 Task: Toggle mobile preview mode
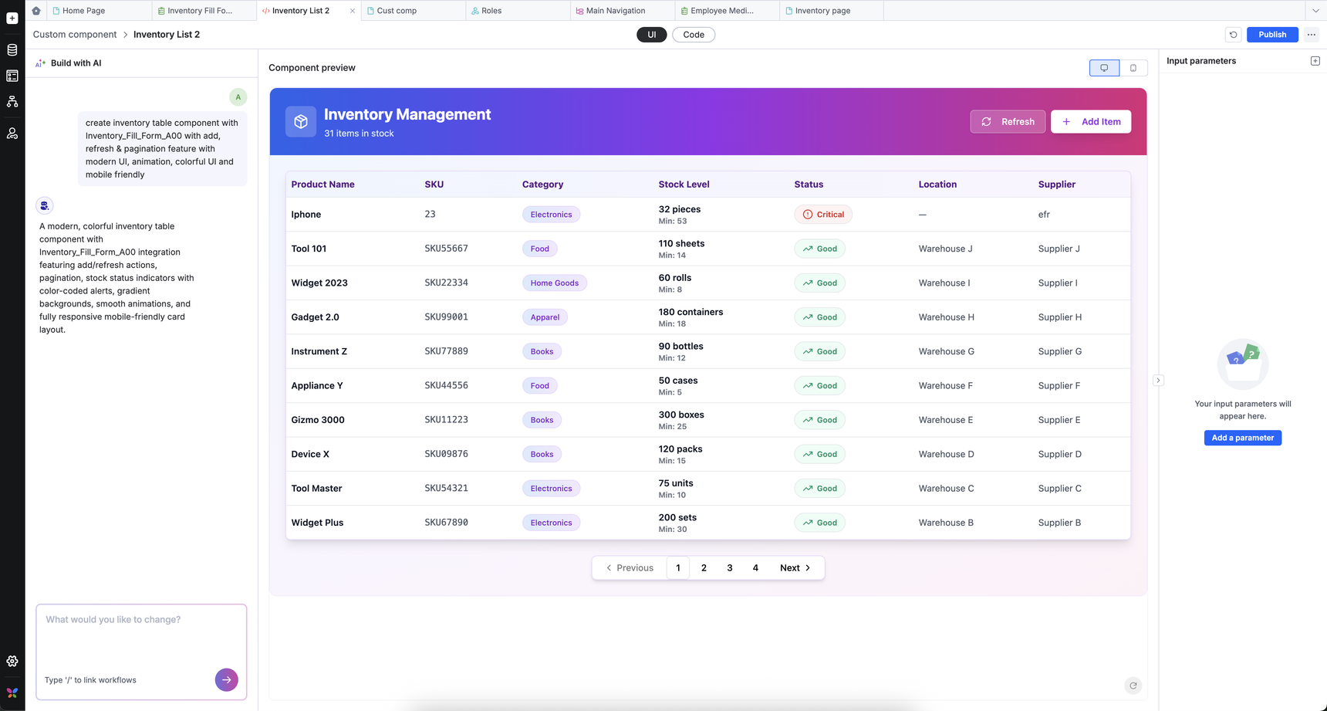tap(1133, 68)
